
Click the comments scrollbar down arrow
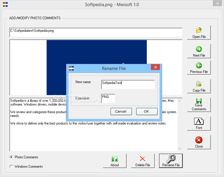tap(180, 149)
